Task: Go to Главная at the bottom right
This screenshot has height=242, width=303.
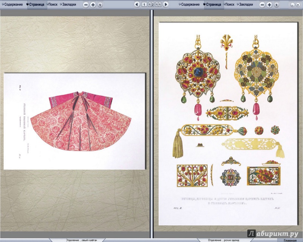Action: coord(290,240)
